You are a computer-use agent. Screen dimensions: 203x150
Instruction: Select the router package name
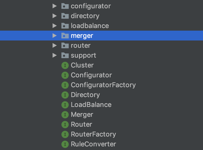[80, 45]
